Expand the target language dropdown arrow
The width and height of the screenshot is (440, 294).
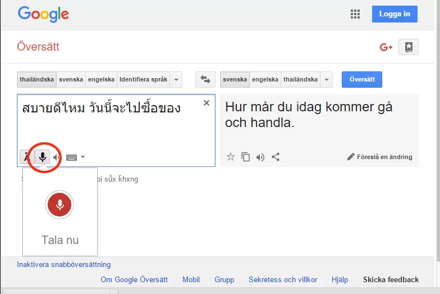point(327,80)
